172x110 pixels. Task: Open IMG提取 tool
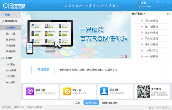tap(11, 77)
